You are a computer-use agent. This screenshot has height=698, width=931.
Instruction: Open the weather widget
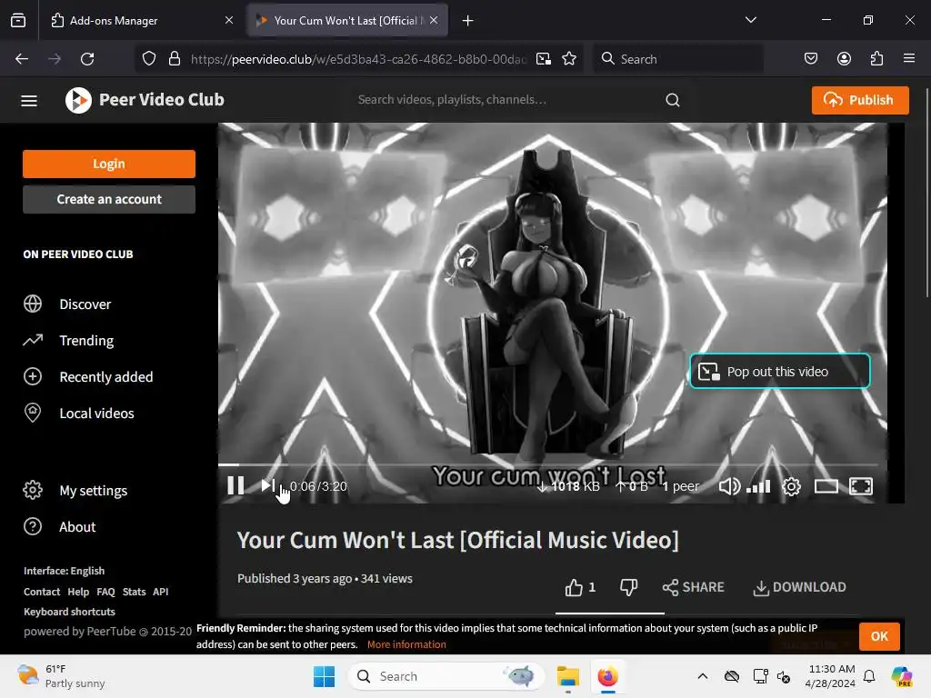coord(61,676)
